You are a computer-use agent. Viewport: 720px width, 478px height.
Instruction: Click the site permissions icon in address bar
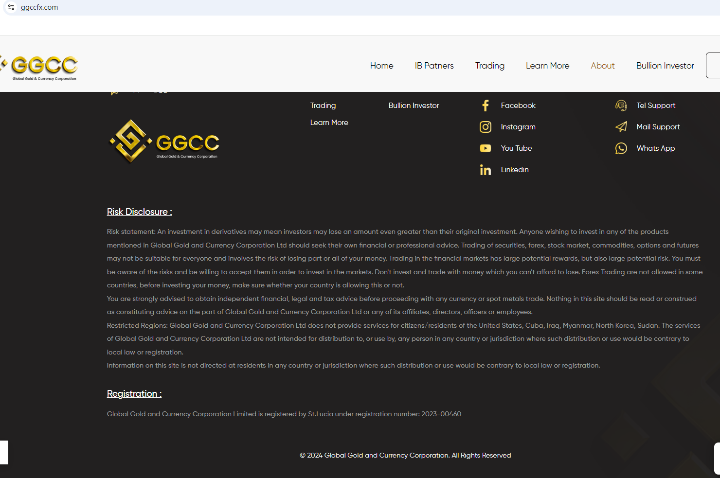(11, 7)
